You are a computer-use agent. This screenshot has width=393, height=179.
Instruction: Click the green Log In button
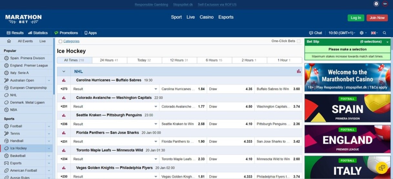tap(356, 18)
